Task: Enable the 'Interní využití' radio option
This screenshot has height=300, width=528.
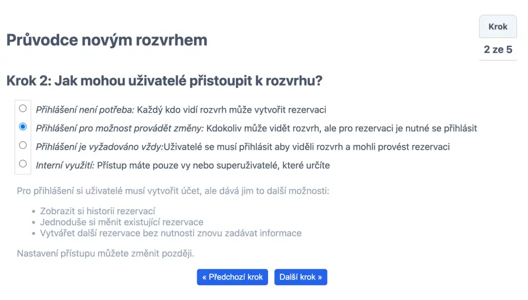Action: [23, 164]
